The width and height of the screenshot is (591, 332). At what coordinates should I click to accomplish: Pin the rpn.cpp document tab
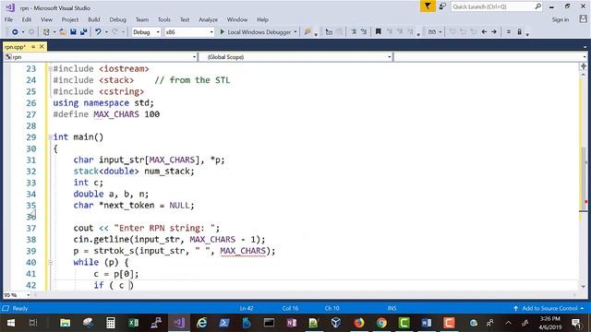click(x=33, y=47)
